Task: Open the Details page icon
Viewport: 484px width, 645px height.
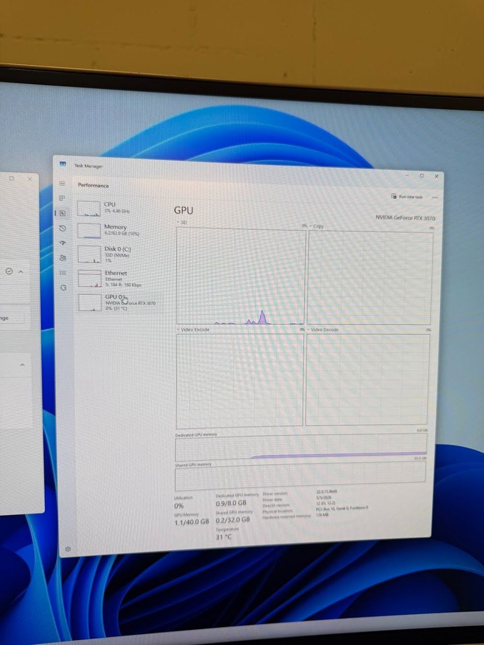Action: click(x=63, y=273)
